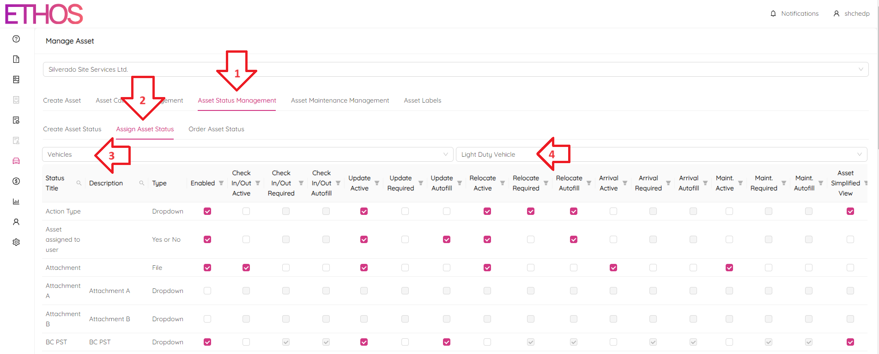Click the Description column header
The height and width of the screenshot is (354, 879).
pos(106,183)
